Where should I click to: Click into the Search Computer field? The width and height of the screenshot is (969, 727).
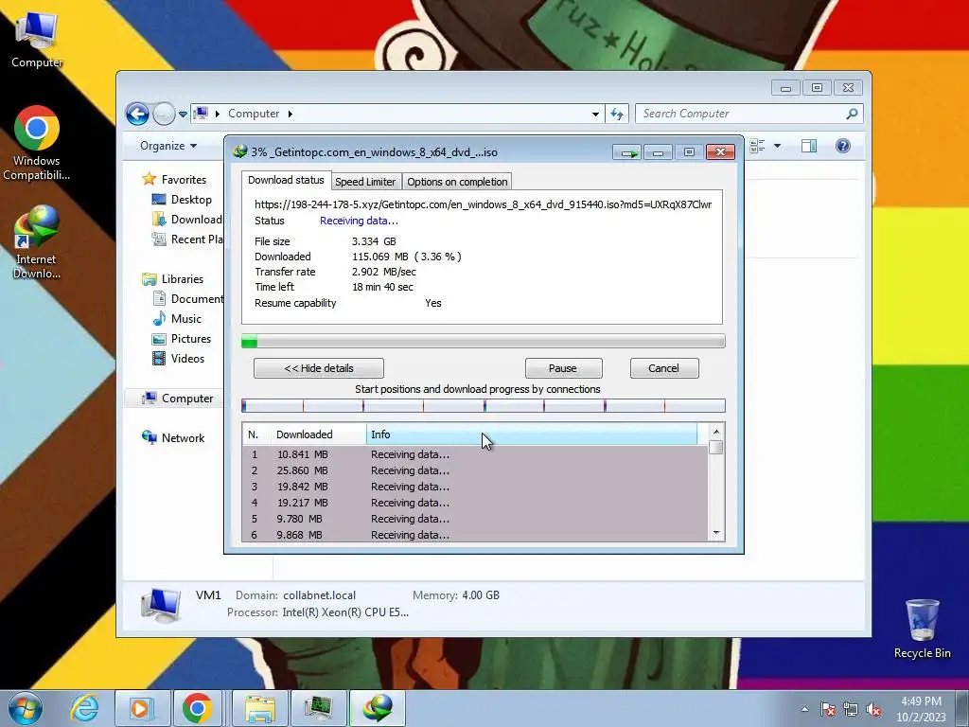[x=749, y=114]
